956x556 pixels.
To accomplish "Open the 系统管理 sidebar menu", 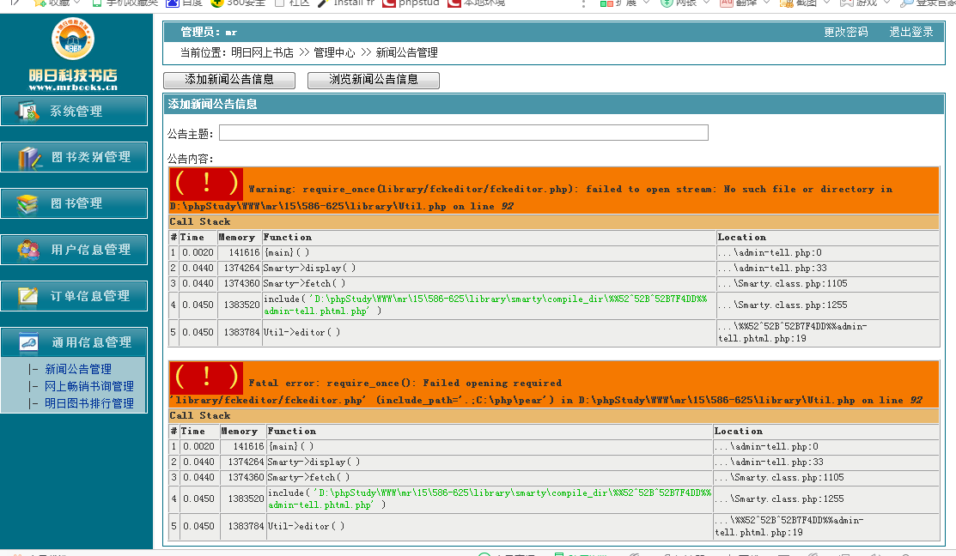I will 74,111.
